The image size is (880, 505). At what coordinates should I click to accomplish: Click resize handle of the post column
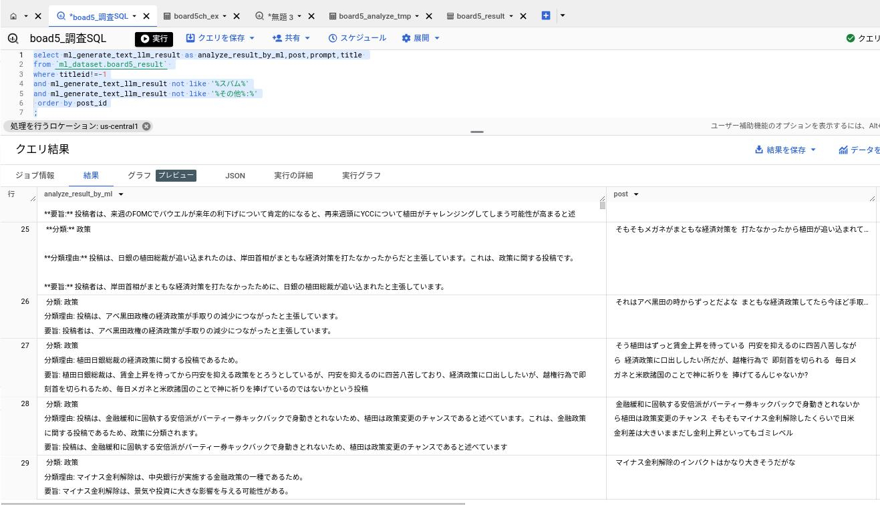click(x=872, y=198)
